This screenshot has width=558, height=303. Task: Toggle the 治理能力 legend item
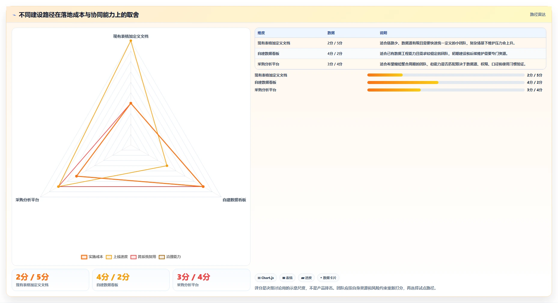(170, 257)
